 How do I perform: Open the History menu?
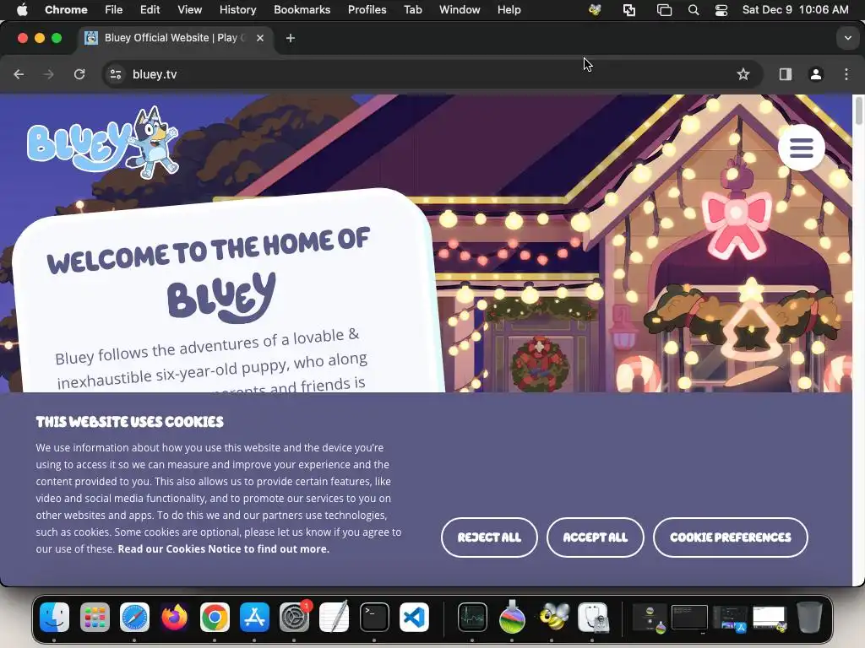tap(237, 10)
